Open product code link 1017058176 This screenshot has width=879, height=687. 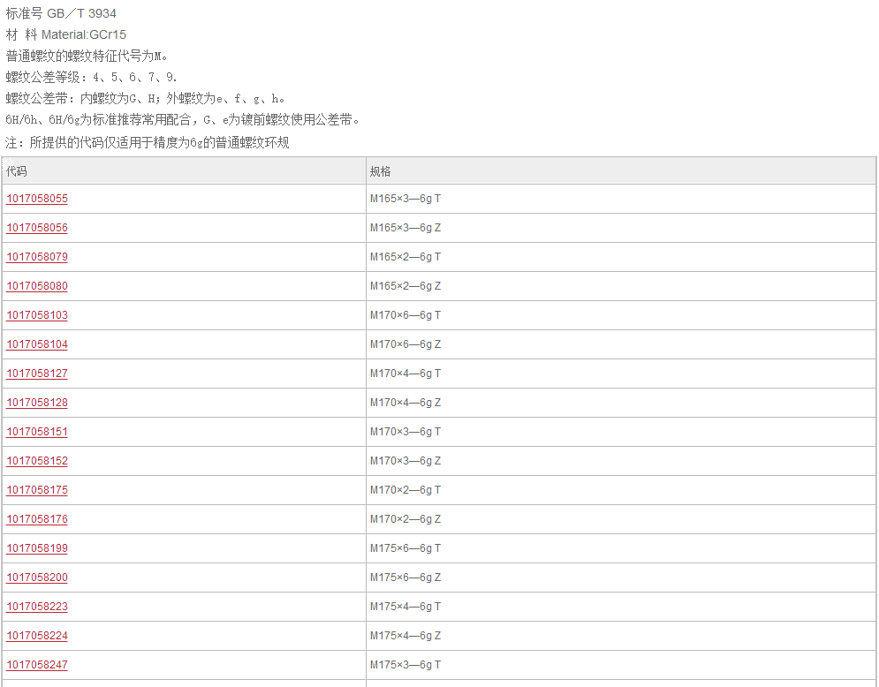point(37,519)
